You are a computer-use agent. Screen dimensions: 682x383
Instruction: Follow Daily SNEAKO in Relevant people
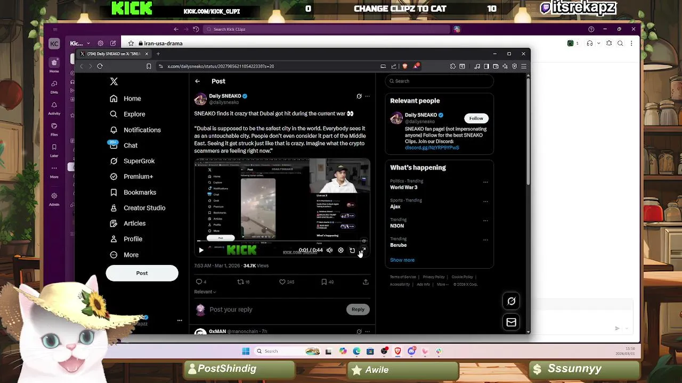tap(476, 118)
